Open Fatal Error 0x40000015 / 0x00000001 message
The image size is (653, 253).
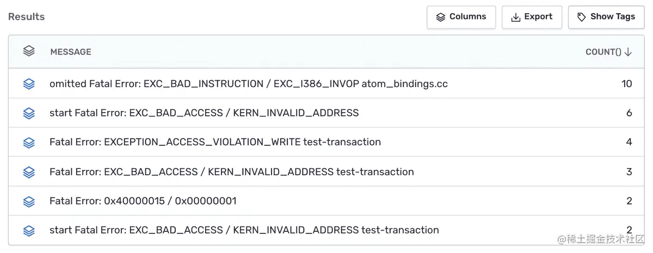(143, 201)
